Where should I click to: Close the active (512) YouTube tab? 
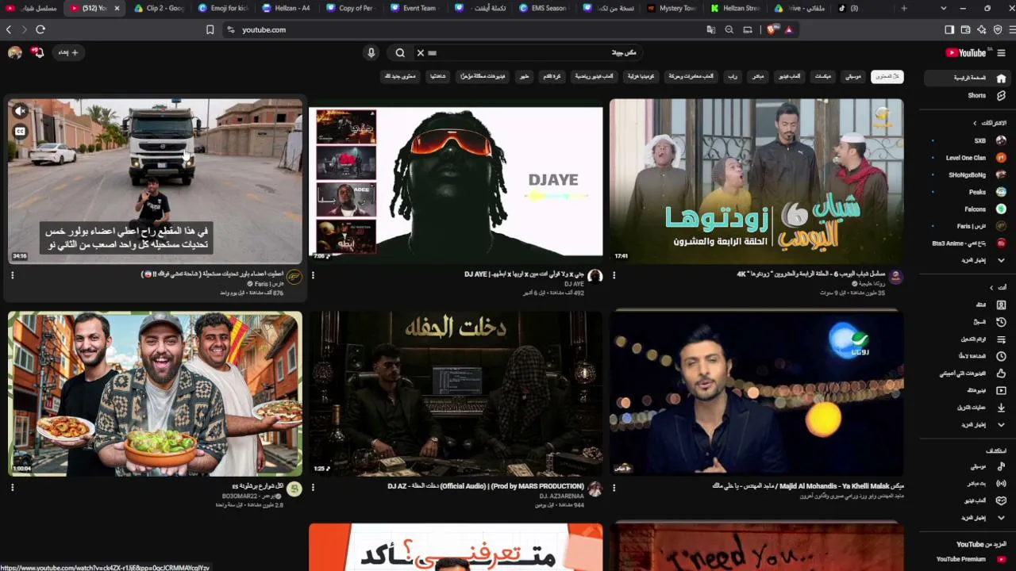[x=117, y=8]
